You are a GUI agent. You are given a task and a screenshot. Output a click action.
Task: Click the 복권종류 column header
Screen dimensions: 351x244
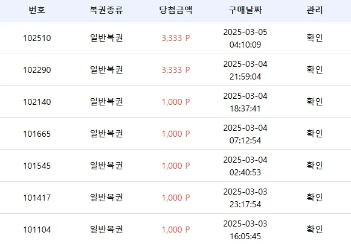106,10
